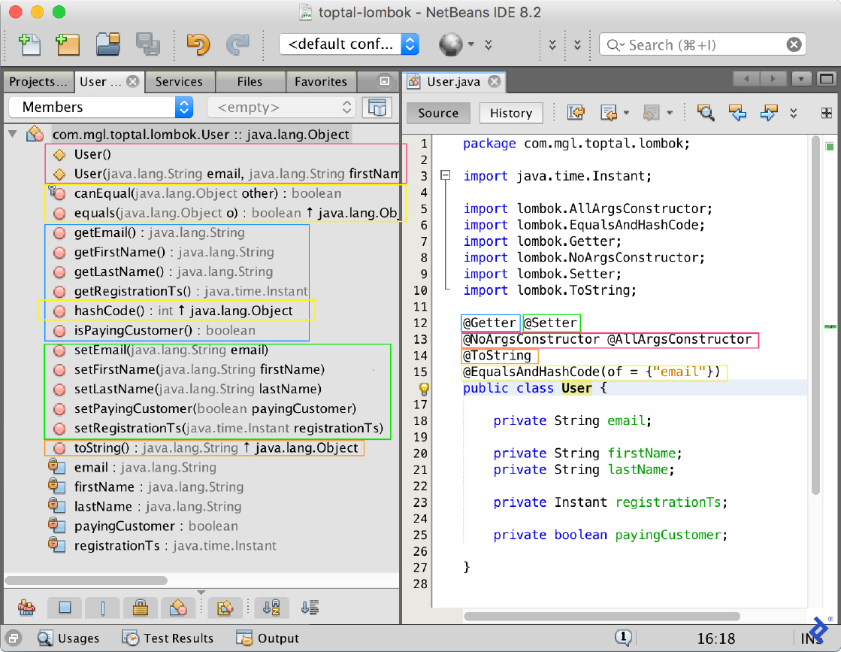
Task: Switch to the History view of User.java
Action: pyautogui.click(x=511, y=113)
